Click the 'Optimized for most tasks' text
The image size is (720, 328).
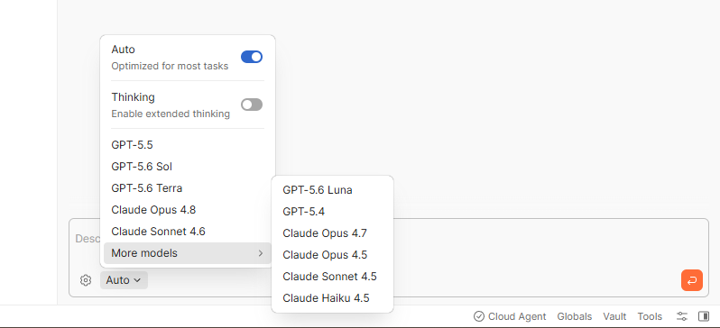[170, 66]
